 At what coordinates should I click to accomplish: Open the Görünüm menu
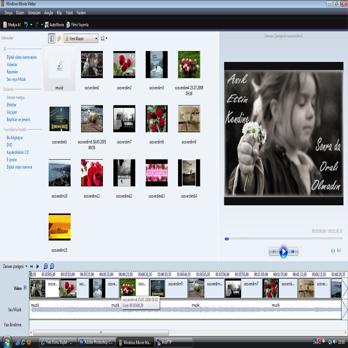click(x=34, y=12)
